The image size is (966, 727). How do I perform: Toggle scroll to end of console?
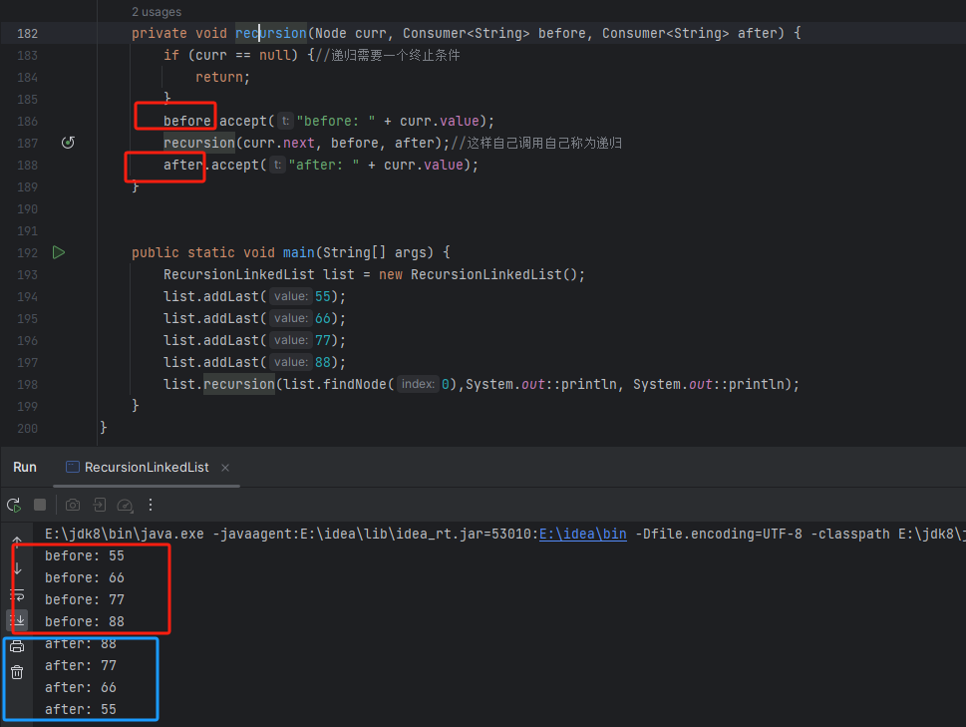(17, 619)
